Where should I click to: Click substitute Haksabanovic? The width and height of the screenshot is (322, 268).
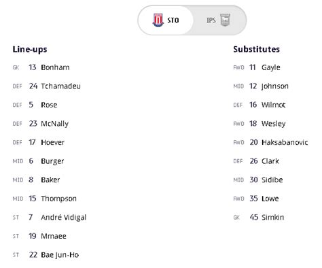pyautogui.click(x=270, y=142)
